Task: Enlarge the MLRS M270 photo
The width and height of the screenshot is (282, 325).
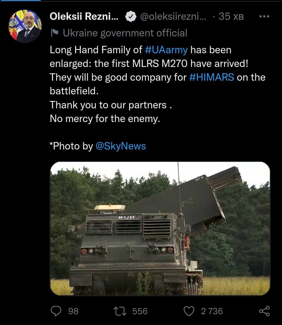Action: coord(160,228)
